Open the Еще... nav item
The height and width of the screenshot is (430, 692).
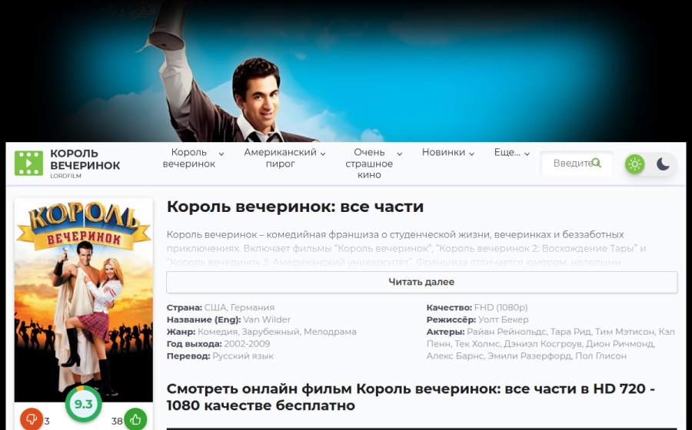[507, 153]
